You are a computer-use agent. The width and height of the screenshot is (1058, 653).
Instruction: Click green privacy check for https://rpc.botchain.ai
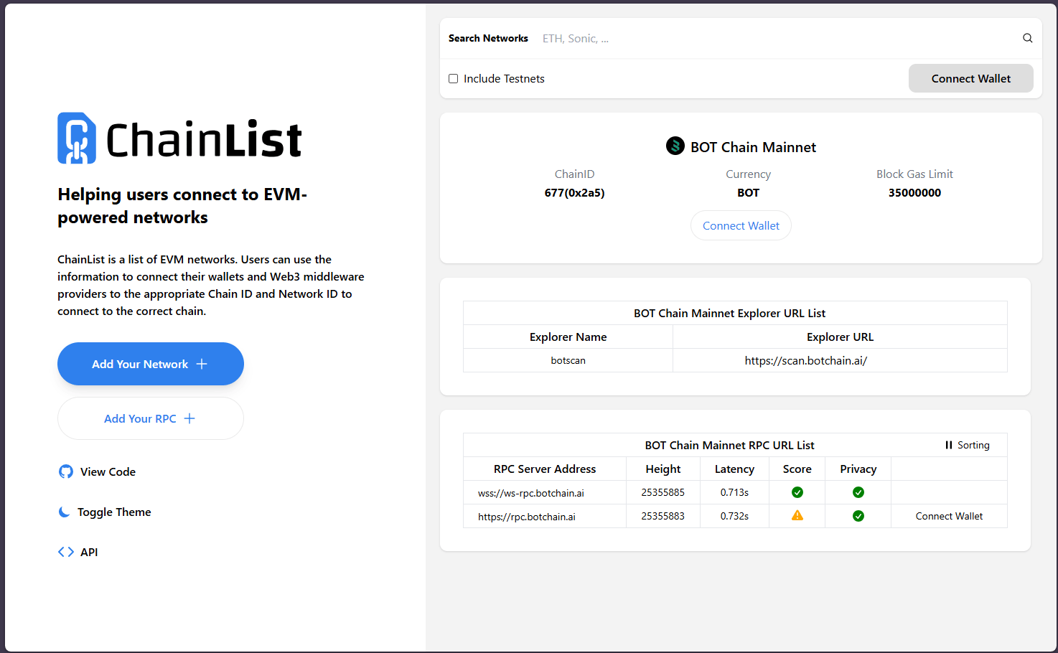tap(858, 516)
